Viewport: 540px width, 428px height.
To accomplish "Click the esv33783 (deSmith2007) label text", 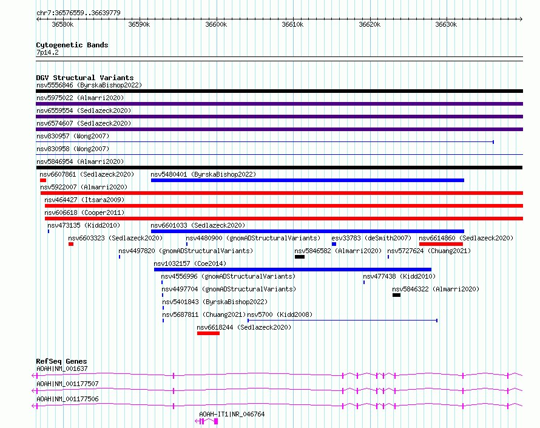I will tap(371, 238).
